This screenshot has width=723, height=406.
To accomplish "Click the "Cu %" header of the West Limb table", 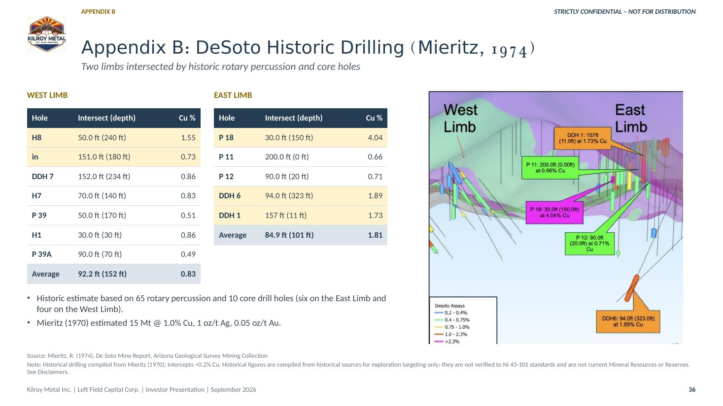I will click(x=187, y=118).
